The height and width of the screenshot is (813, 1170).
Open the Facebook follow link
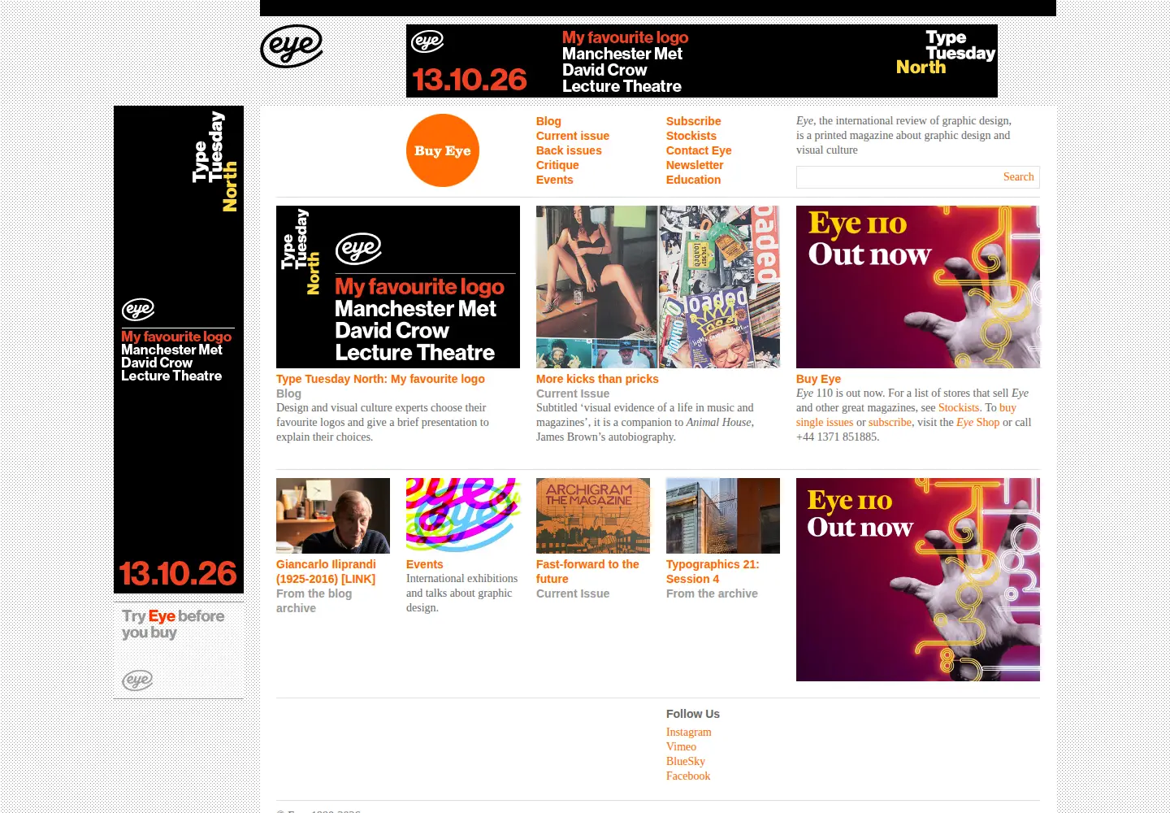click(687, 776)
